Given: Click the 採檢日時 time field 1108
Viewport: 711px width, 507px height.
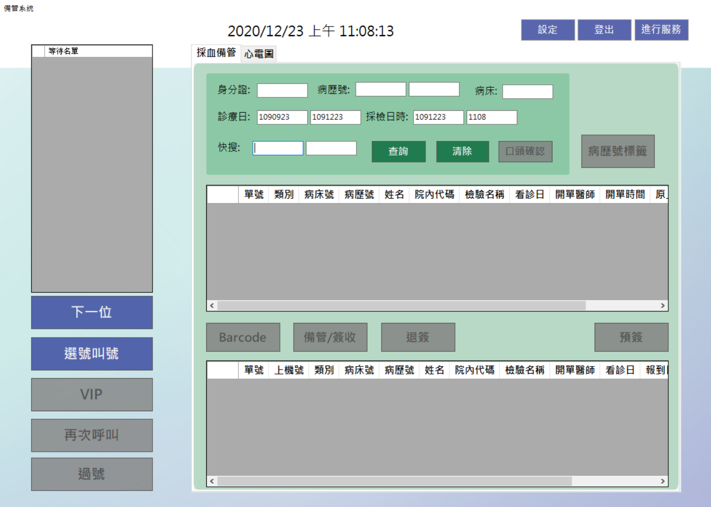Looking at the screenshot, I should [x=492, y=117].
